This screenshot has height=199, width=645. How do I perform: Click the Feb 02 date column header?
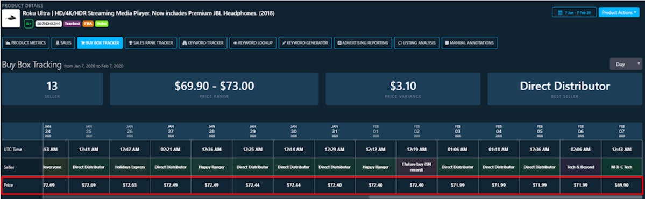[x=417, y=131]
